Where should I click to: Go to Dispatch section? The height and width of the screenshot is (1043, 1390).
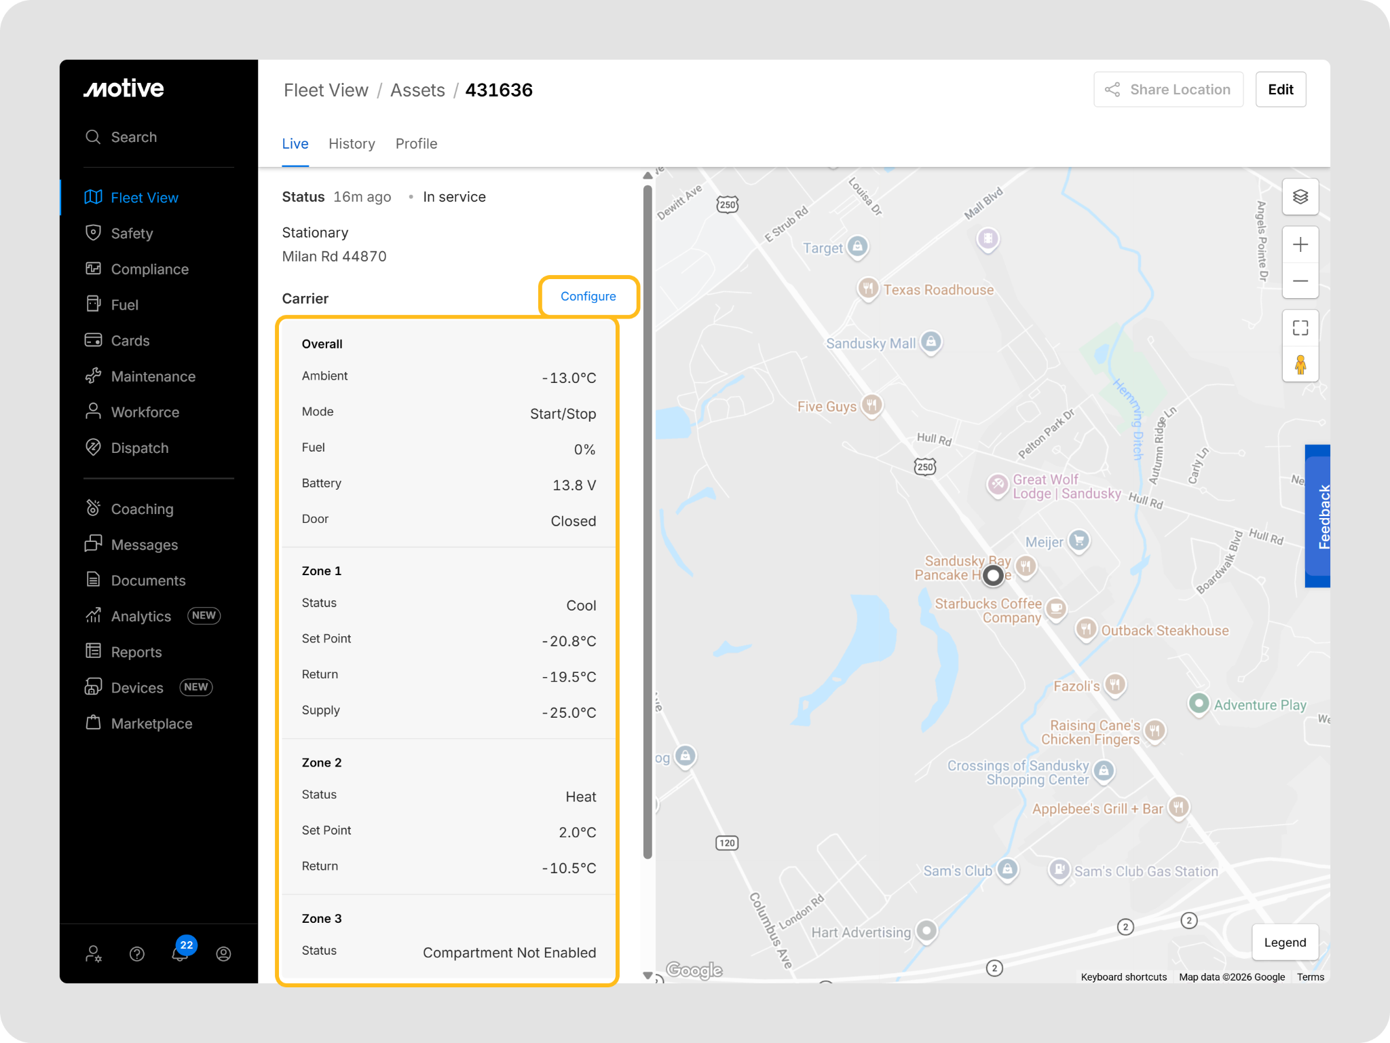[139, 448]
